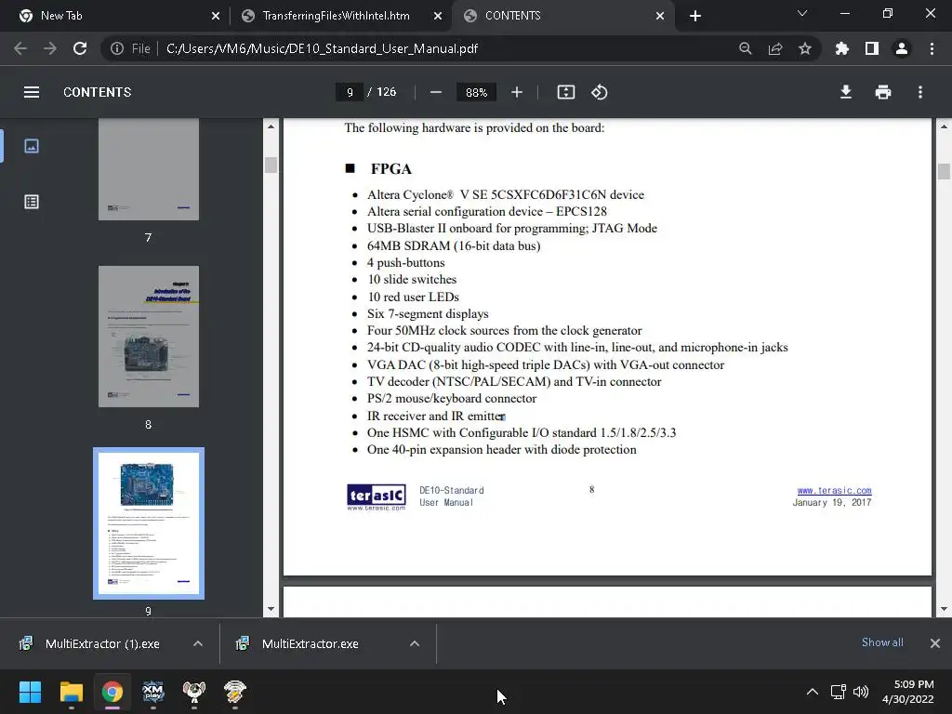Expand options for MultiExtractor (1).exe download
This screenshot has height=714, width=952.
tap(198, 643)
